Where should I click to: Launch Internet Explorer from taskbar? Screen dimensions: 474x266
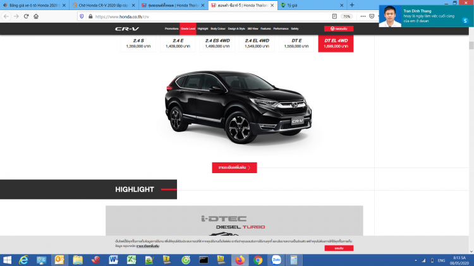(23, 260)
